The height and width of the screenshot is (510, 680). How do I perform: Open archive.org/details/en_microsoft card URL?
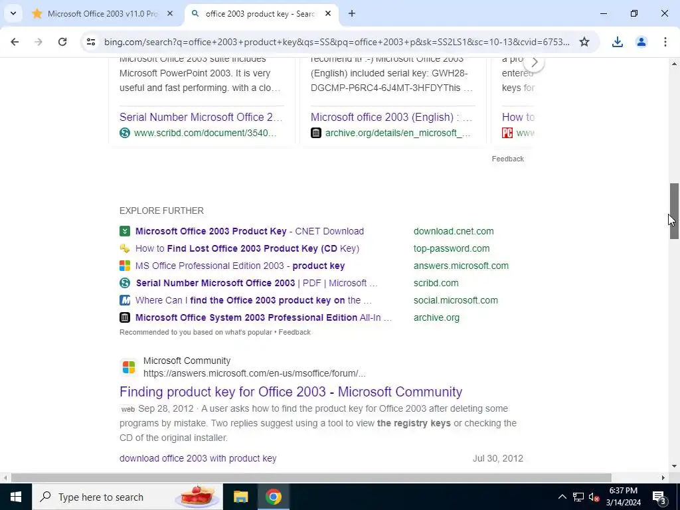coord(398,133)
